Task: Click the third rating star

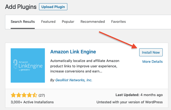Action: [24, 95]
